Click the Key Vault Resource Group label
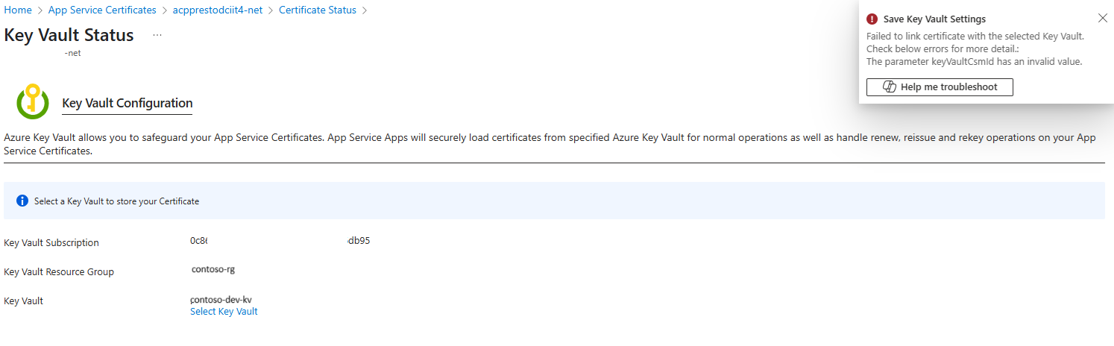Viewport: 1114px width, 346px height. (x=59, y=272)
